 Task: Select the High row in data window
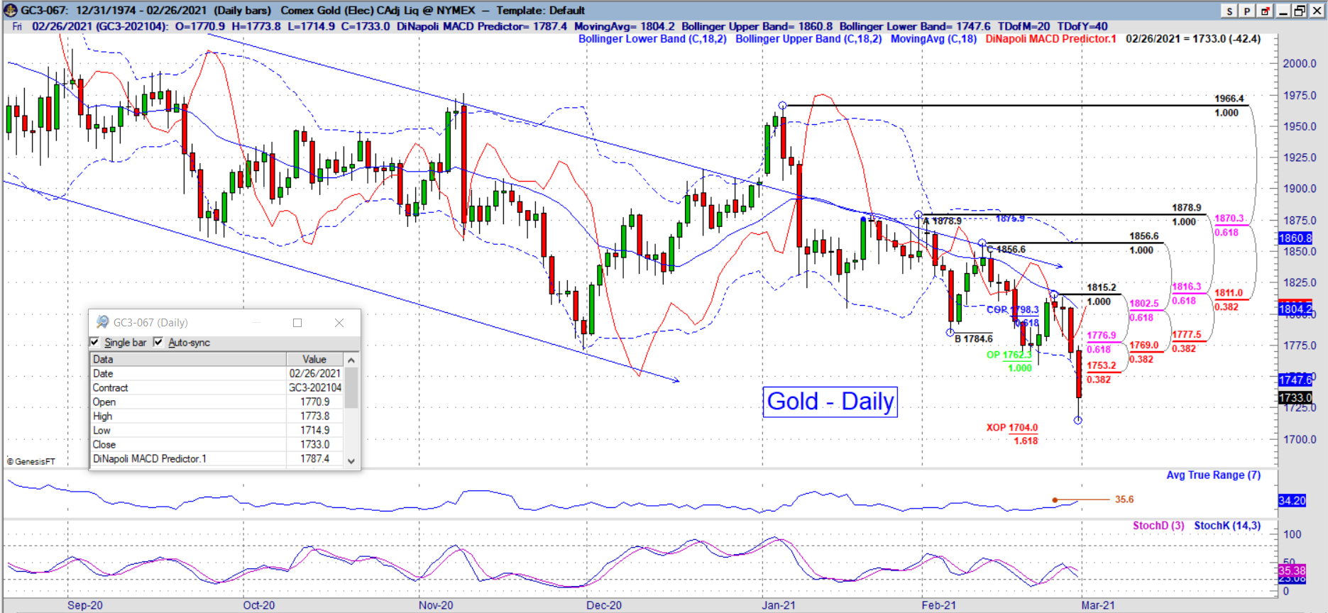click(216, 416)
